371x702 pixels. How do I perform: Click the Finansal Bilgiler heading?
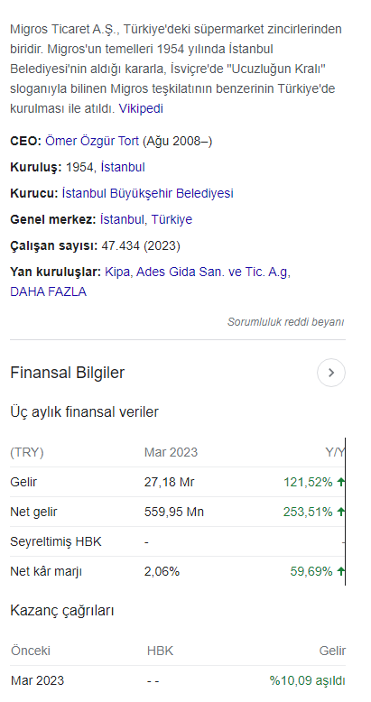(x=67, y=373)
